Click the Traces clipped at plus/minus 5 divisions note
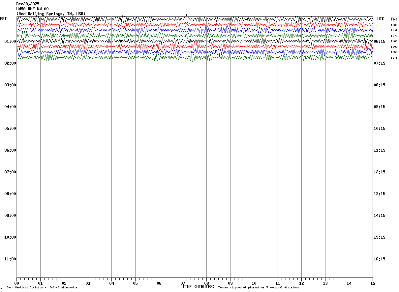 coord(259,288)
